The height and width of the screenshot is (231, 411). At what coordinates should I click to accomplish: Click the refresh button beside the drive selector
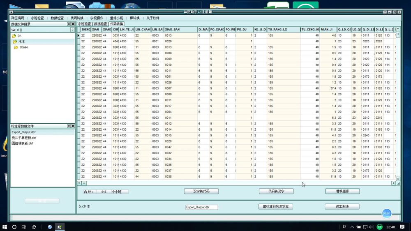72,30
